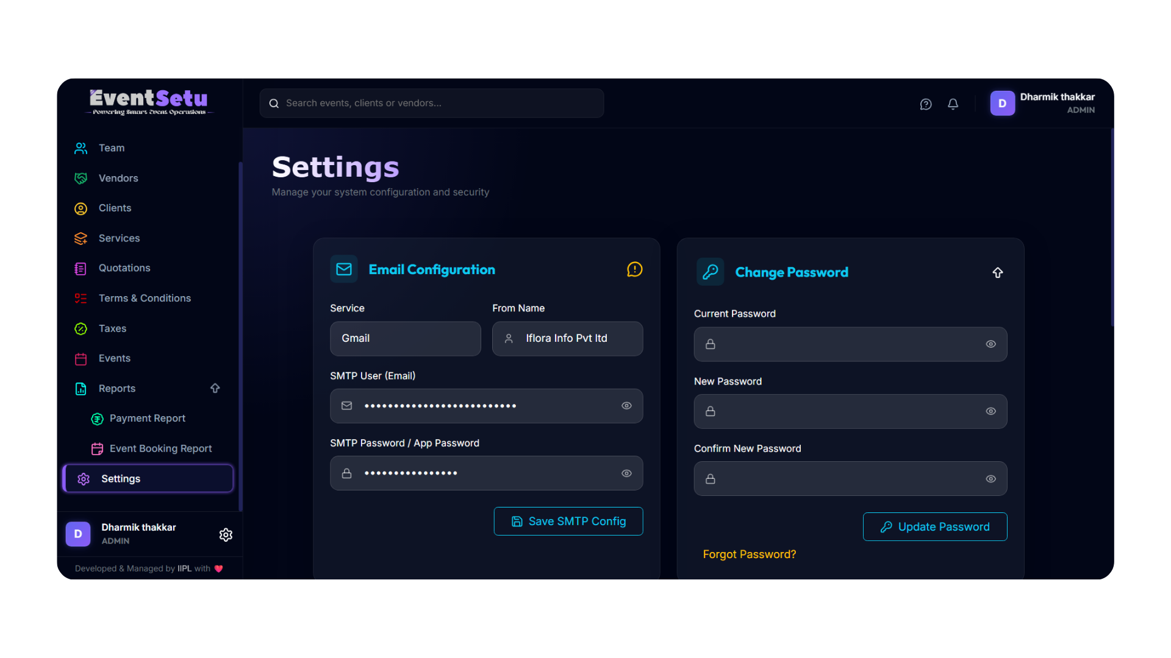Click the SMTP User (Email) field
This screenshot has height=658, width=1171.
point(487,406)
